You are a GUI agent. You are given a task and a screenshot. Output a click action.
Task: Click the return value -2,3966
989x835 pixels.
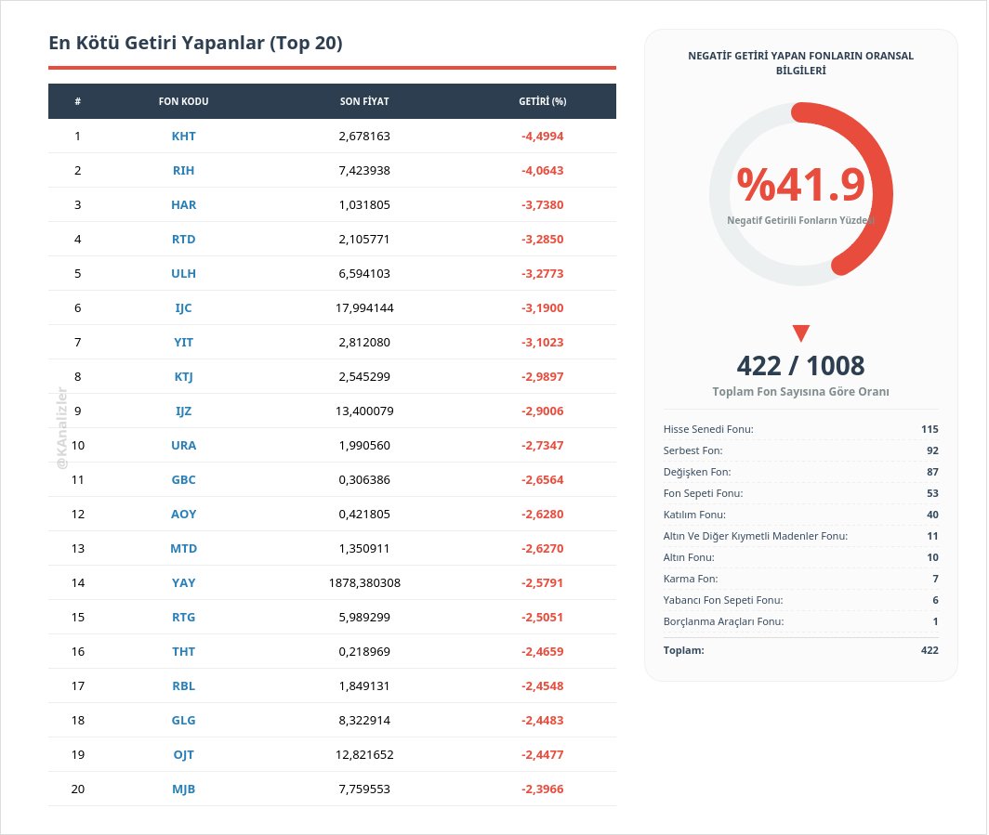pyautogui.click(x=543, y=789)
